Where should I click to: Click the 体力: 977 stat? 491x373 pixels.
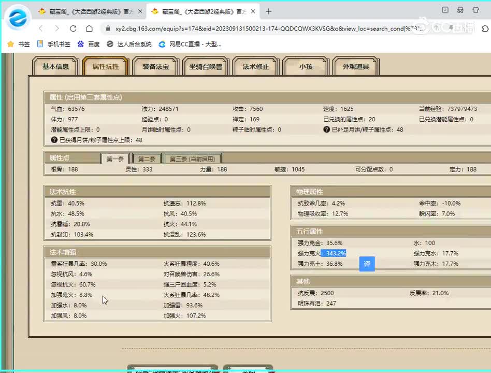coord(64,119)
